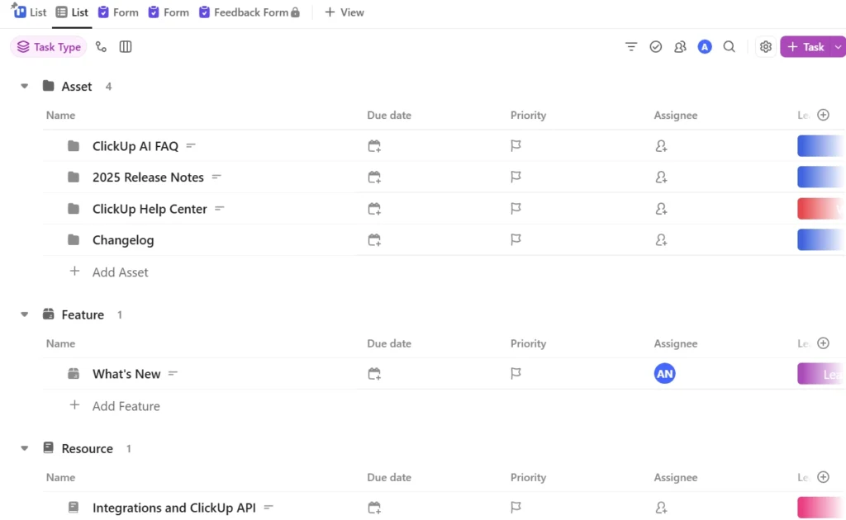Add column in Asset group
Image resolution: width=846 pixels, height=520 pixels.
coord(823,115)
